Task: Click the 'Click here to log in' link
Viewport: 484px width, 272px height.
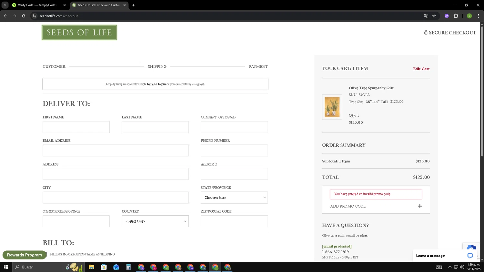Action: tap(152, 84)
